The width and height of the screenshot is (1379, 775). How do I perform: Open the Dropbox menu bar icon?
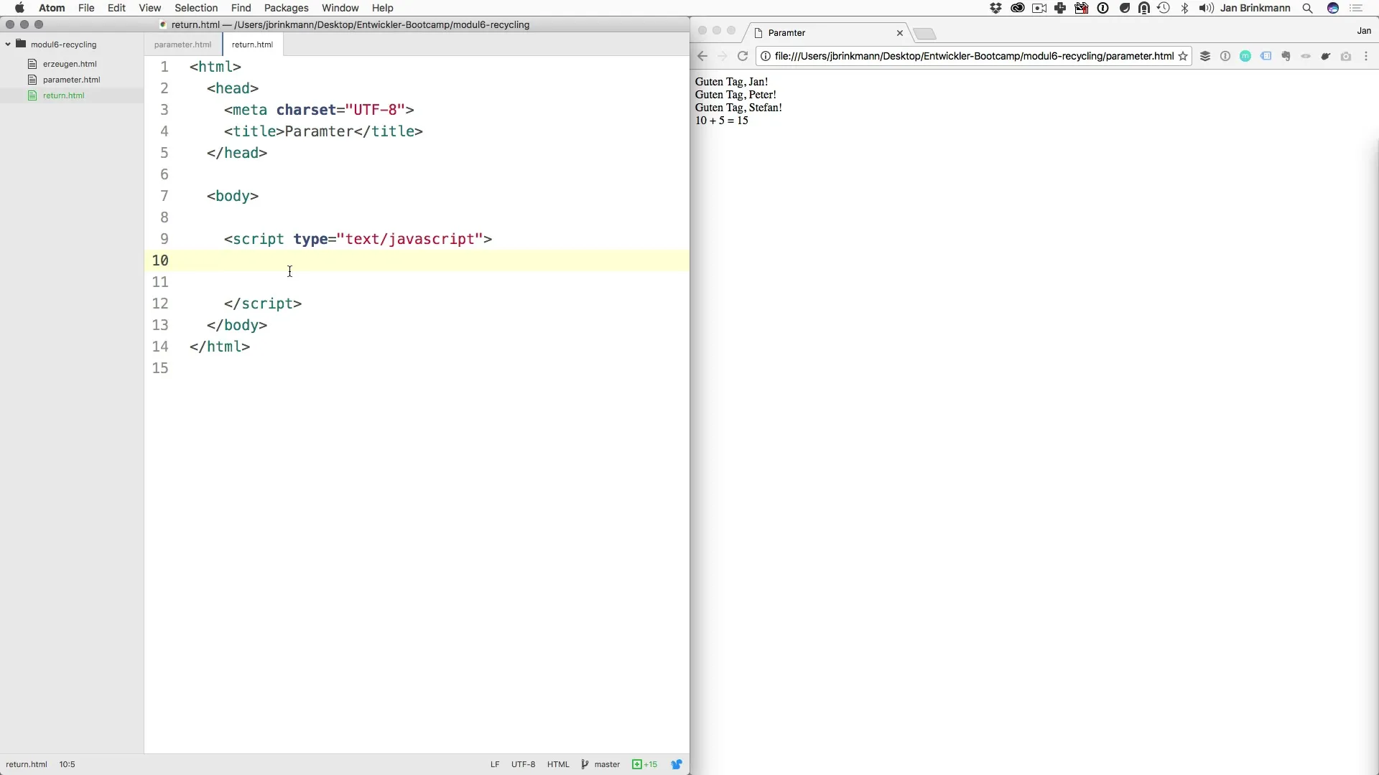pos(995,8)
